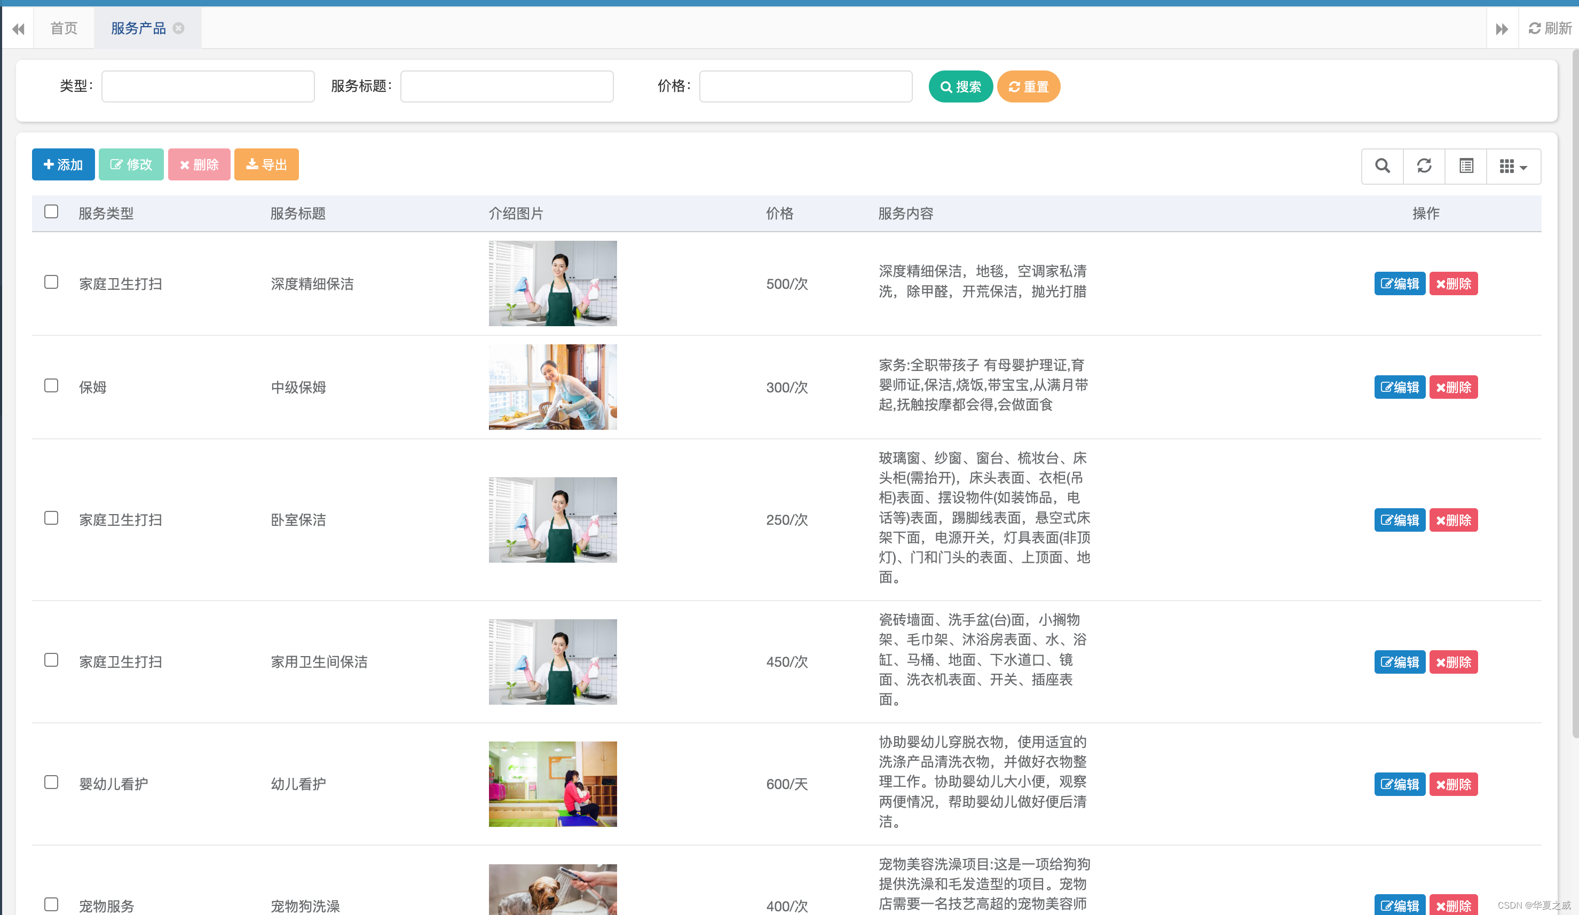Click the 价格 column header
1579x915 pixels.
[x=779, y=213]
